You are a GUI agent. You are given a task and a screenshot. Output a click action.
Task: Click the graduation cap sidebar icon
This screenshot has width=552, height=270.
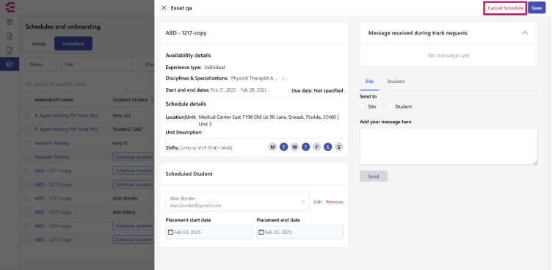(x=10, y=64)
